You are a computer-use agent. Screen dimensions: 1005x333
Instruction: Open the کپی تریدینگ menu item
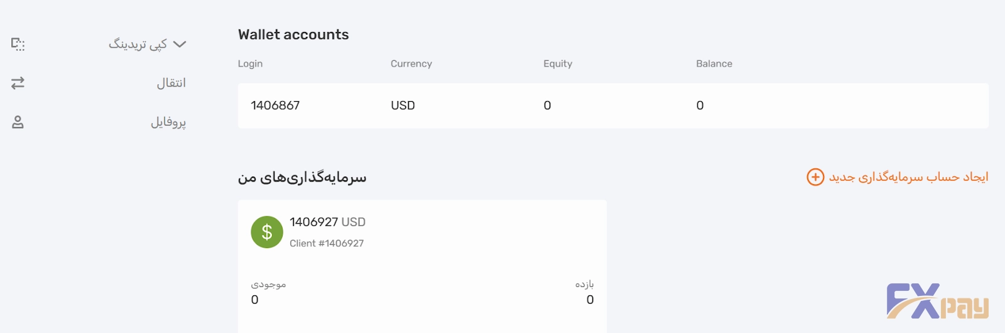point(138,44)
